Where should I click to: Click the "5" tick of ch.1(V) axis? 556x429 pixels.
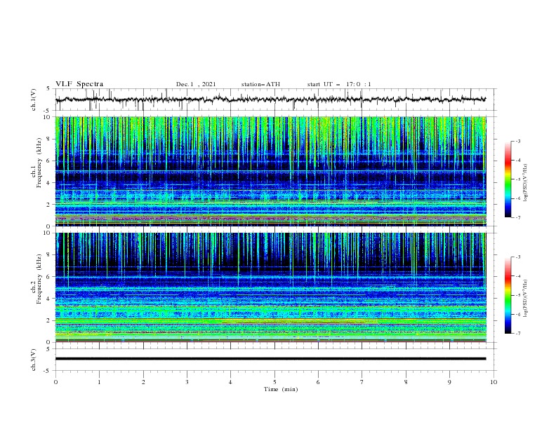click(x=48, y=88)
